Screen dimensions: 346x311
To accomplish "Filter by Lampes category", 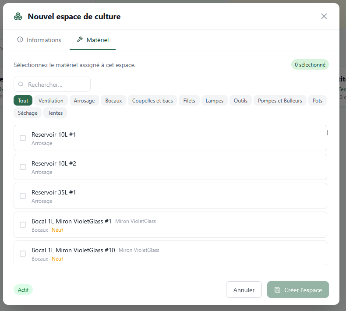I will (x=215, y=100).
